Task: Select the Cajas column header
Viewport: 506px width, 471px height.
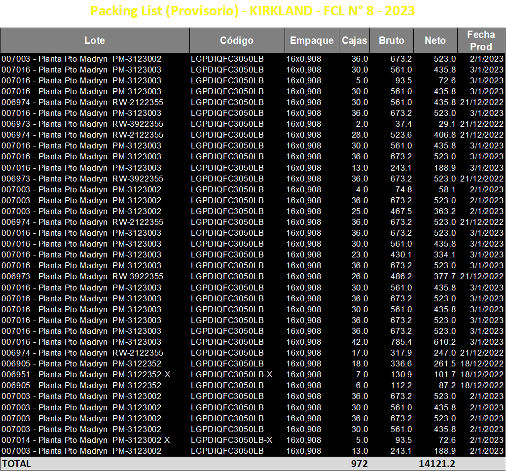Action: pos(354,40)
